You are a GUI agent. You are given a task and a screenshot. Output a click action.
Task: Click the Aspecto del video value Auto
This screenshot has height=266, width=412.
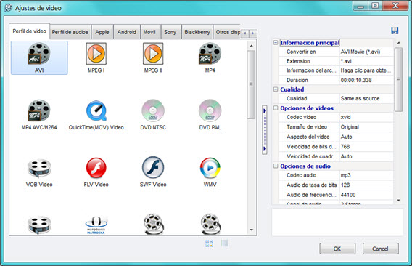[x=366, y=137]
